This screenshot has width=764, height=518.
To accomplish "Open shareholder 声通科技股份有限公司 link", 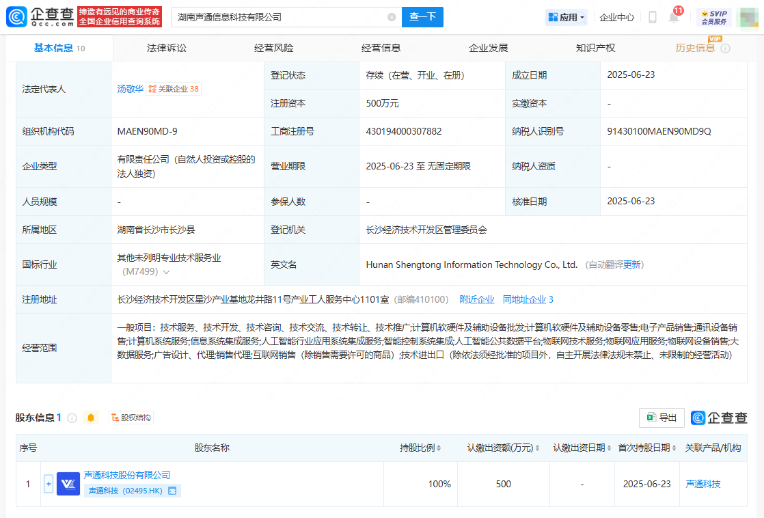I will (126, 475).
